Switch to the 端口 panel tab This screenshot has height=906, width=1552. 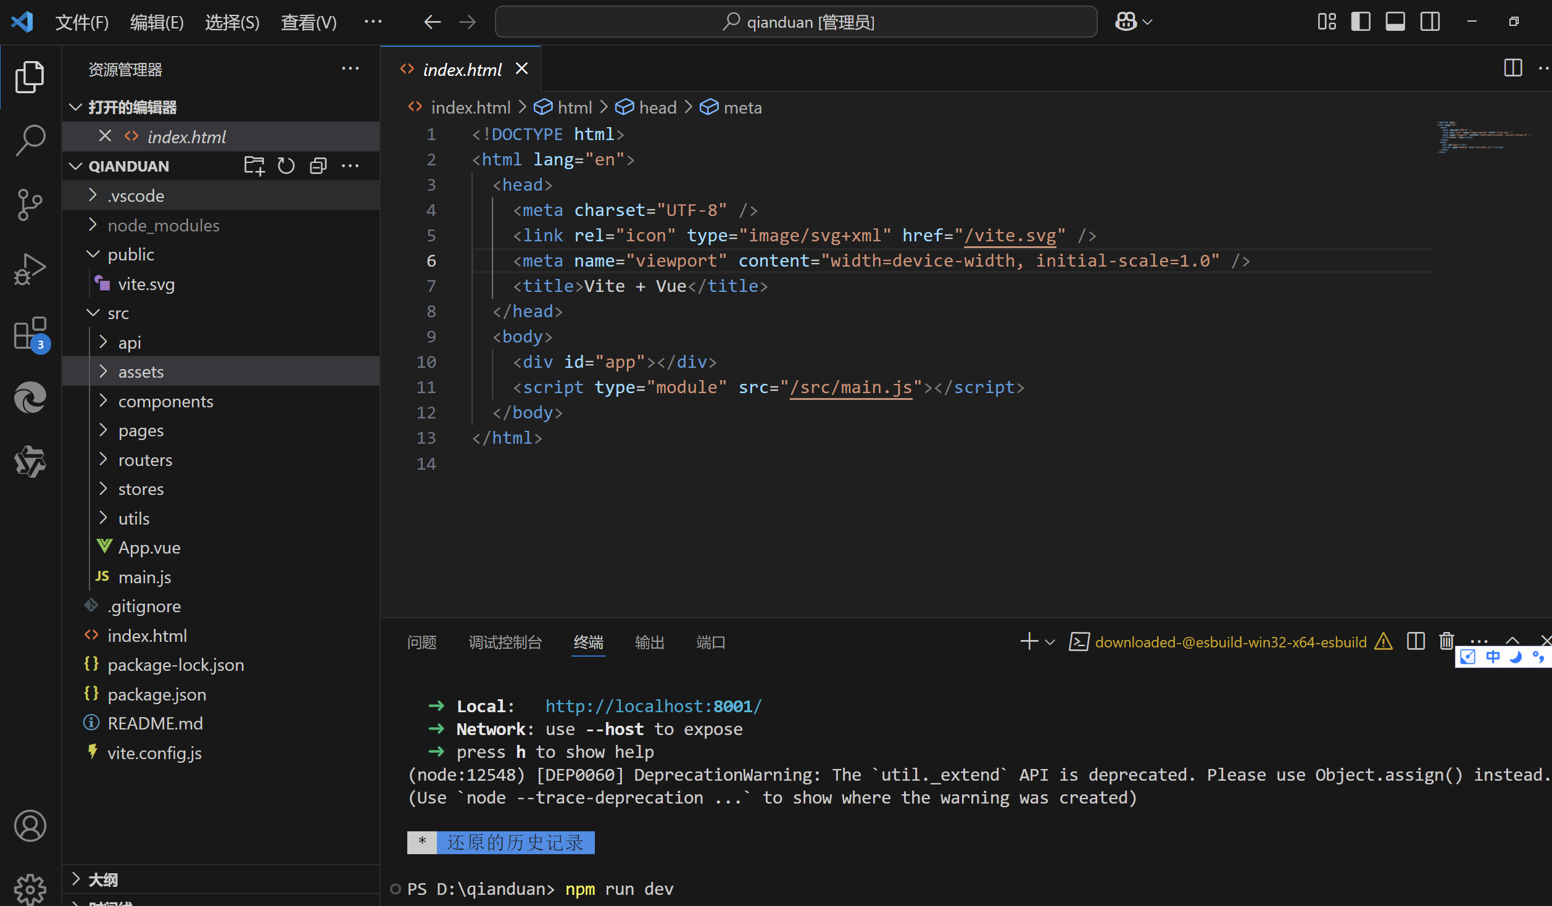click(710, 642)
